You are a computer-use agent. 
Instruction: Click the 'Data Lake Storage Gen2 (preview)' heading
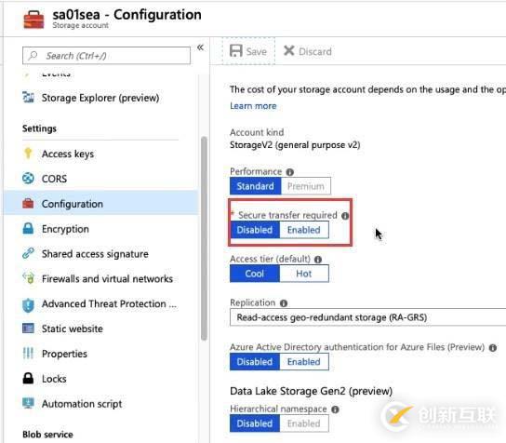tap(311, 391)
